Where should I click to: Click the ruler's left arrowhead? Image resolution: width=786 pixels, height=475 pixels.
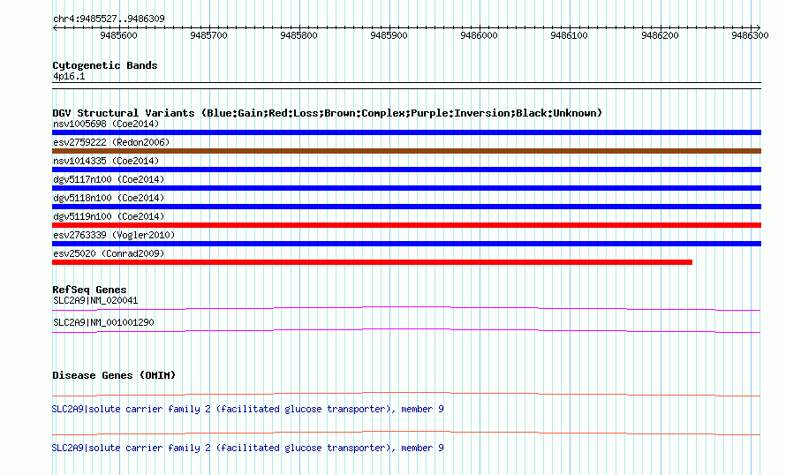coord(55,27)
